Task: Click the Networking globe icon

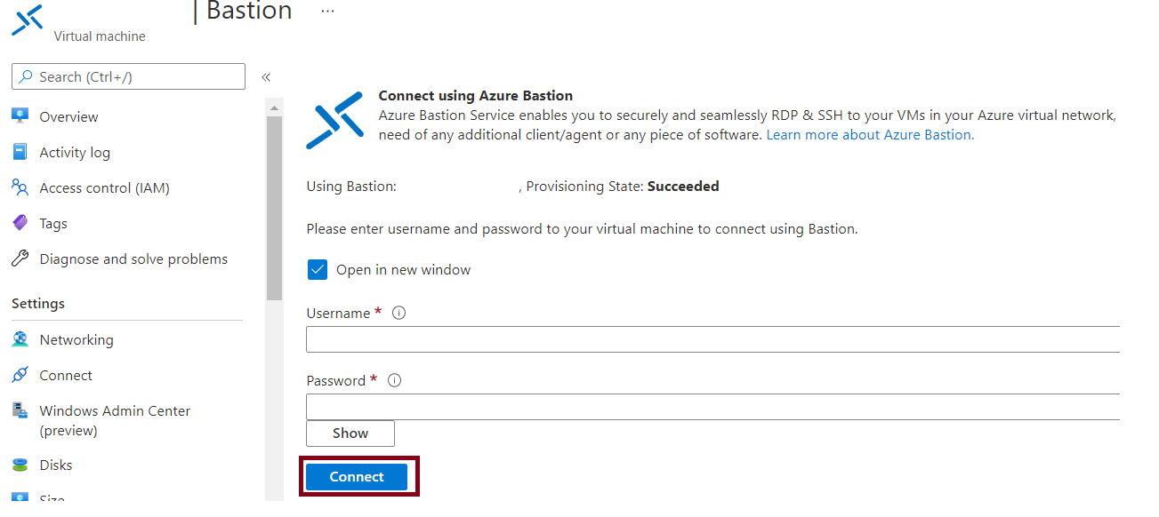Action: 20,339
